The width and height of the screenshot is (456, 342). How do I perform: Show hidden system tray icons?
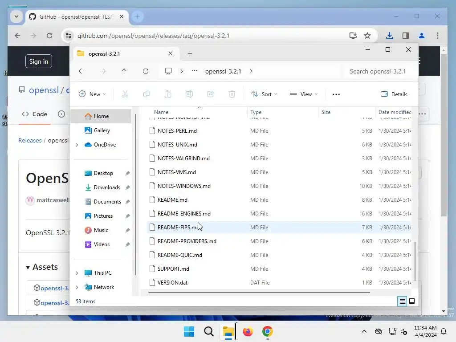click(x=364, y=331)
